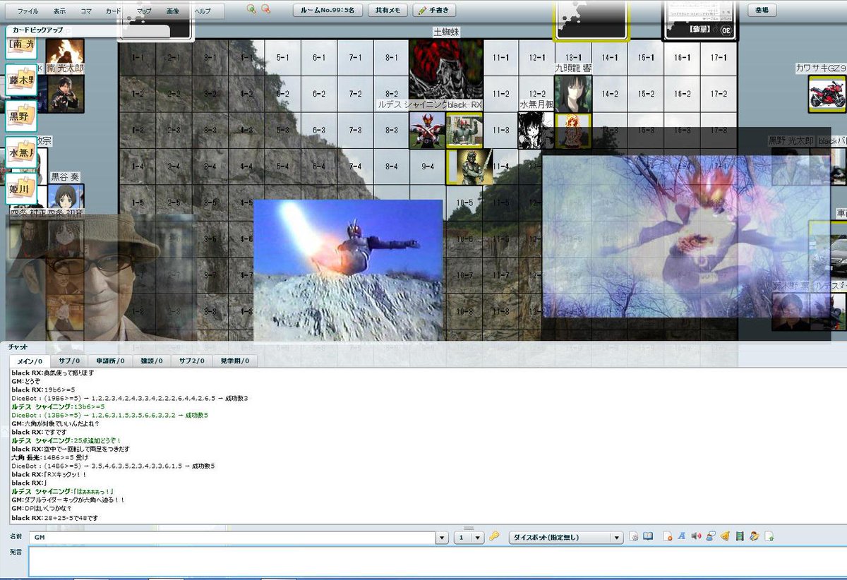Open the 画像 menu
The width and height of the screenshot is (847, 580).
pos(173,11)
